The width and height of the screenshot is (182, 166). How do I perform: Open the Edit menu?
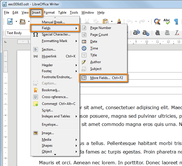click(15, 13)
